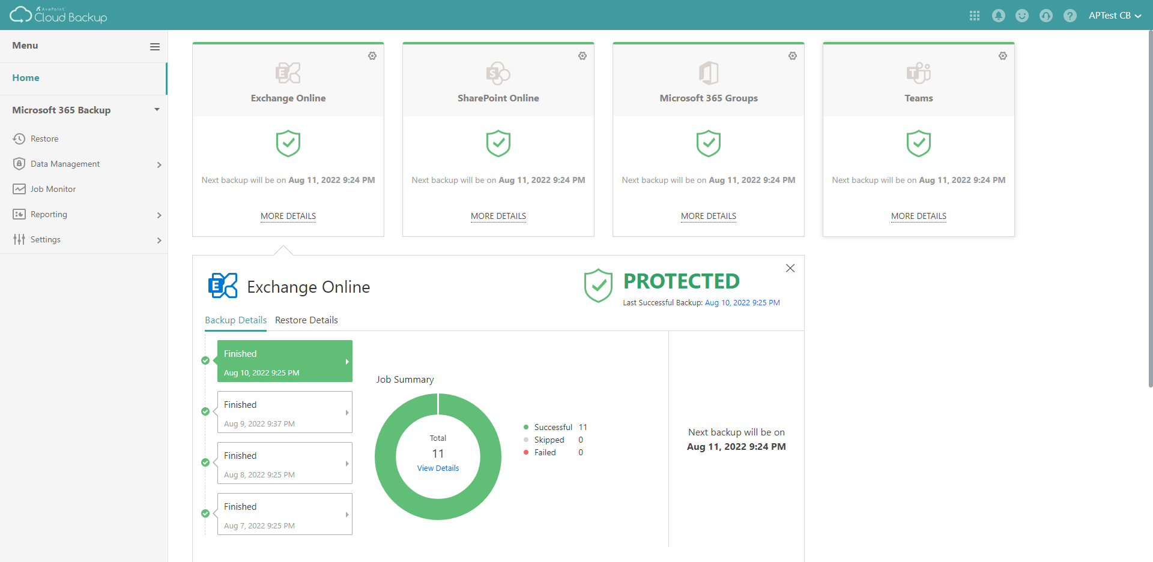The height and width of the screenshot is (562, 1153).
Task: Click the page vertical scrollbar
Action: tap(1150, 209)
